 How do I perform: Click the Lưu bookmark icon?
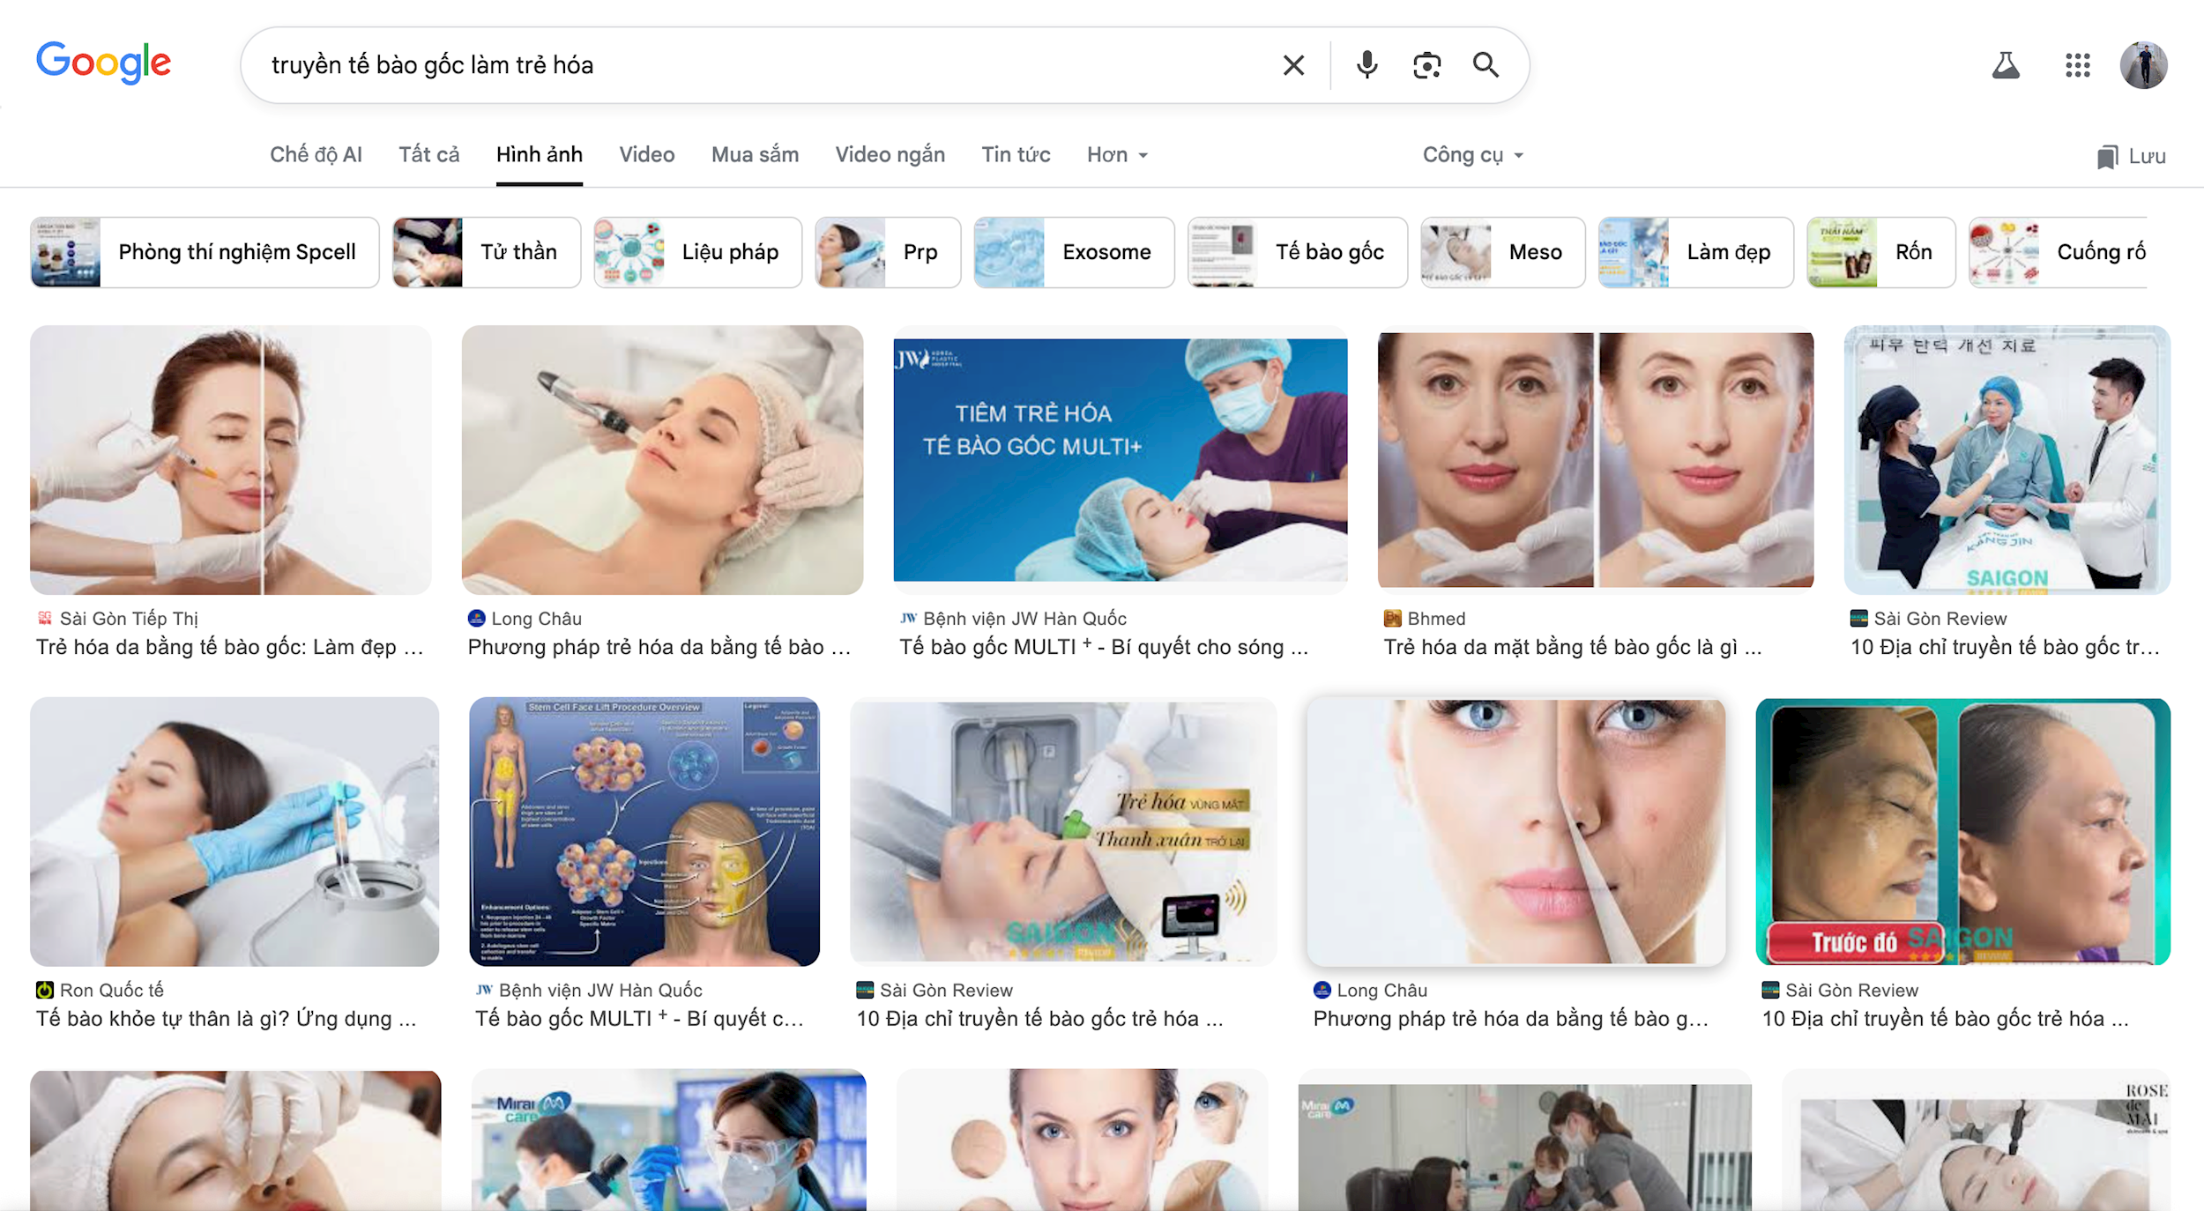(2106, 157)
